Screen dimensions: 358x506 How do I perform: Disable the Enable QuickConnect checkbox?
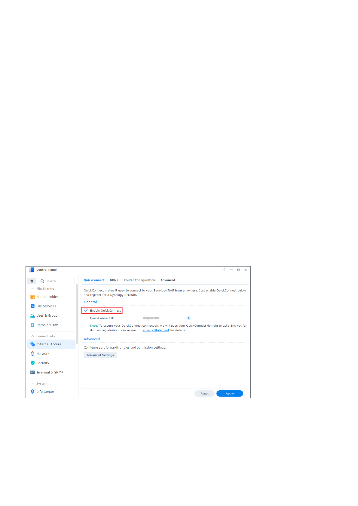click(86, 310)
